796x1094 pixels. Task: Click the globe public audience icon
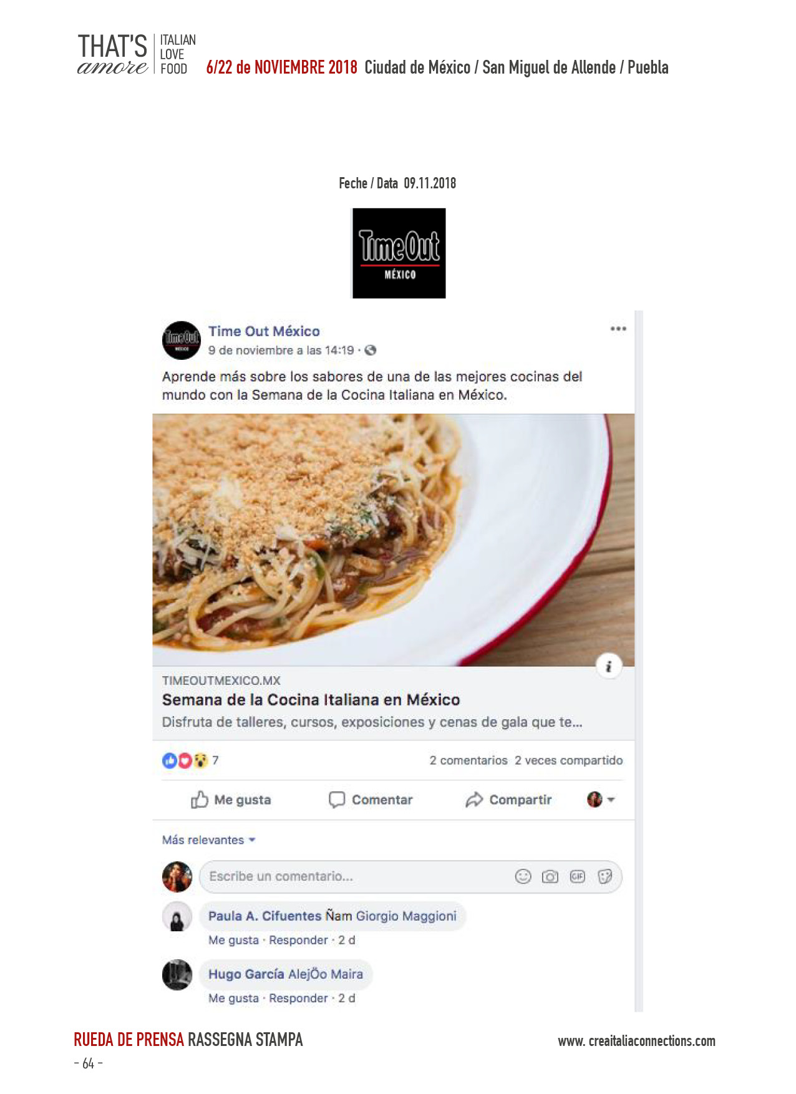[370, 350]
